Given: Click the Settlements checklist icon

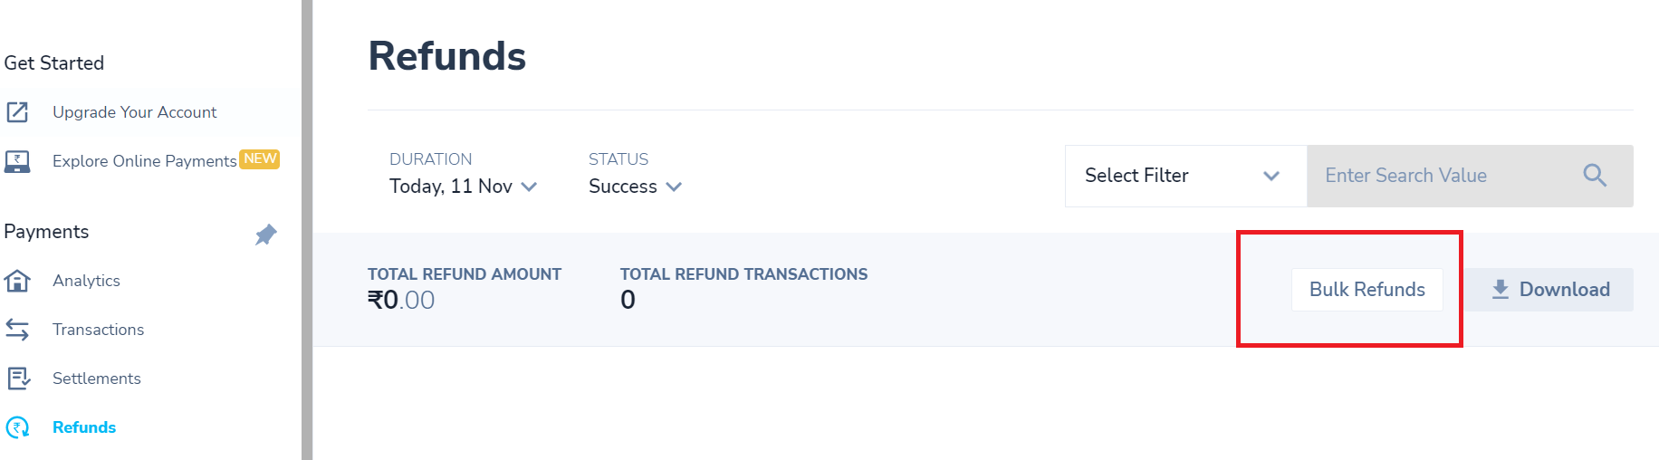Looking at the screenshot, I should 18,379.
